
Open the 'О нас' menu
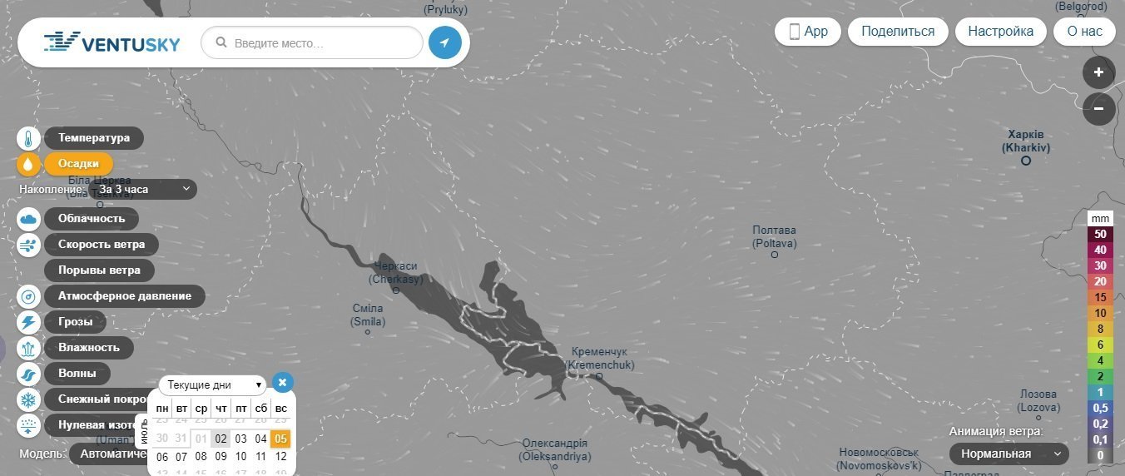point(1084,32)
